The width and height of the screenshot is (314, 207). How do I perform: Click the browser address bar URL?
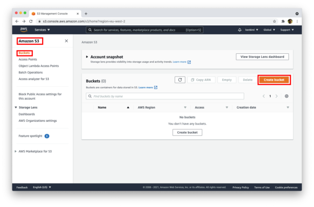(84, 21)
